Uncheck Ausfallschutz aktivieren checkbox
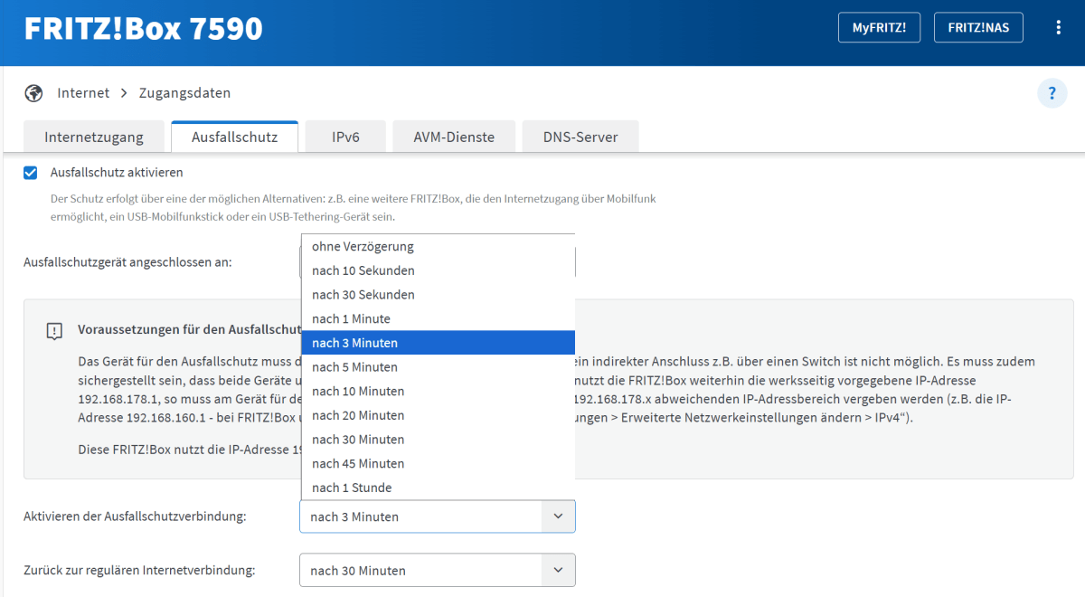Image resolution: width=1085 pixels, height=597 pixels. click(x=31, y=172)
